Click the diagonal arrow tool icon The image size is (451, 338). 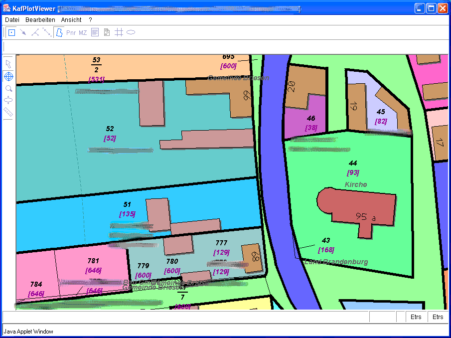pyautogui.click(x=23, y=33)
